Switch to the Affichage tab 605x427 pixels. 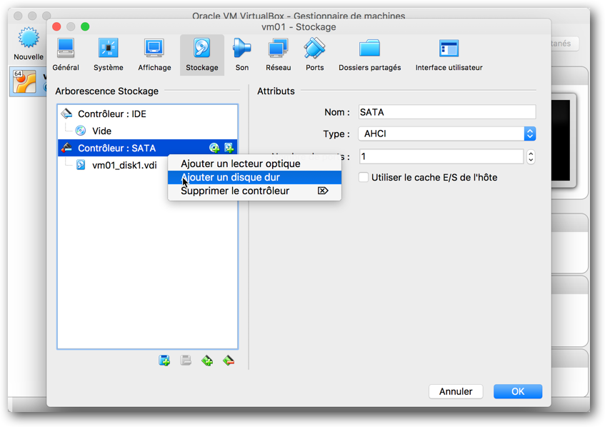point(154,55)
